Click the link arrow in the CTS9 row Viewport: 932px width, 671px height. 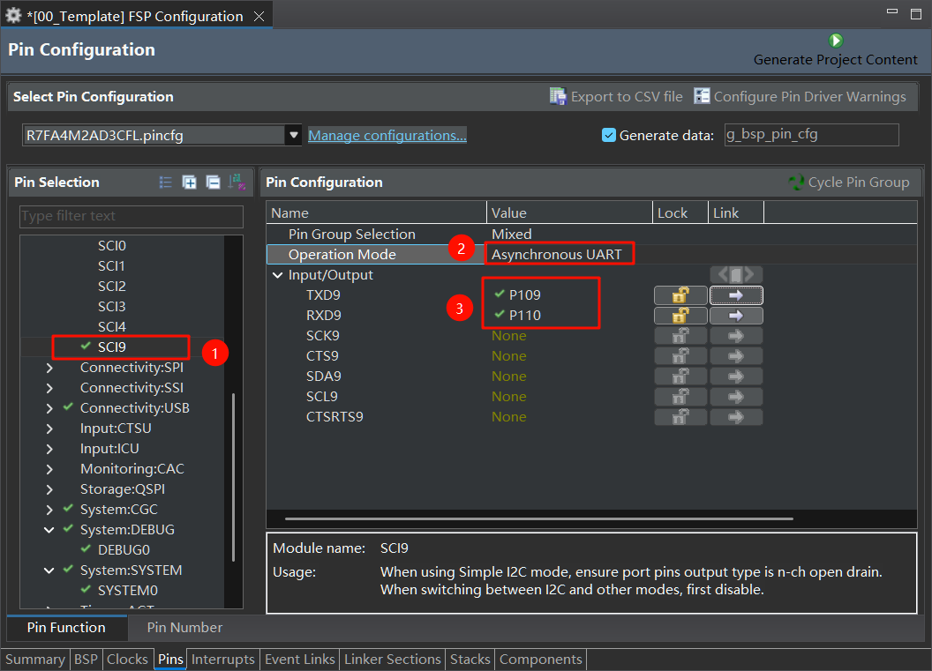[x=736, y=356]
